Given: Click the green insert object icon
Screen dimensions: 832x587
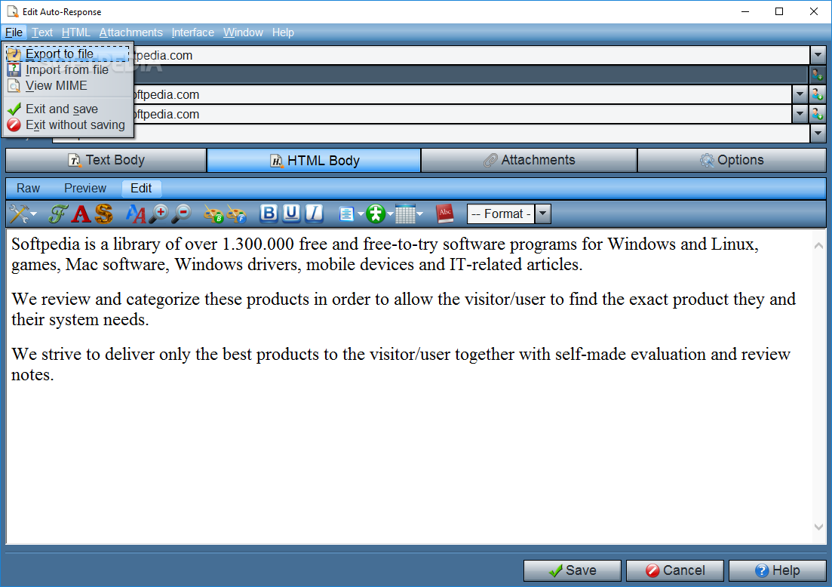Looking at the screenshot, I should point(376,214).
